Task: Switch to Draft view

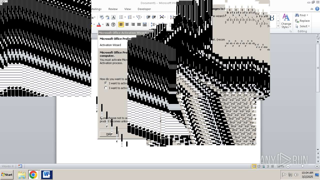Action: click(272, 166)
